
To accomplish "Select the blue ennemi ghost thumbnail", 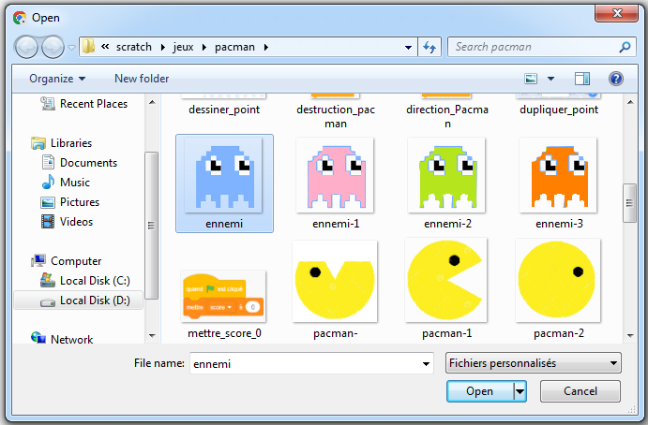I will click(224, 176).
